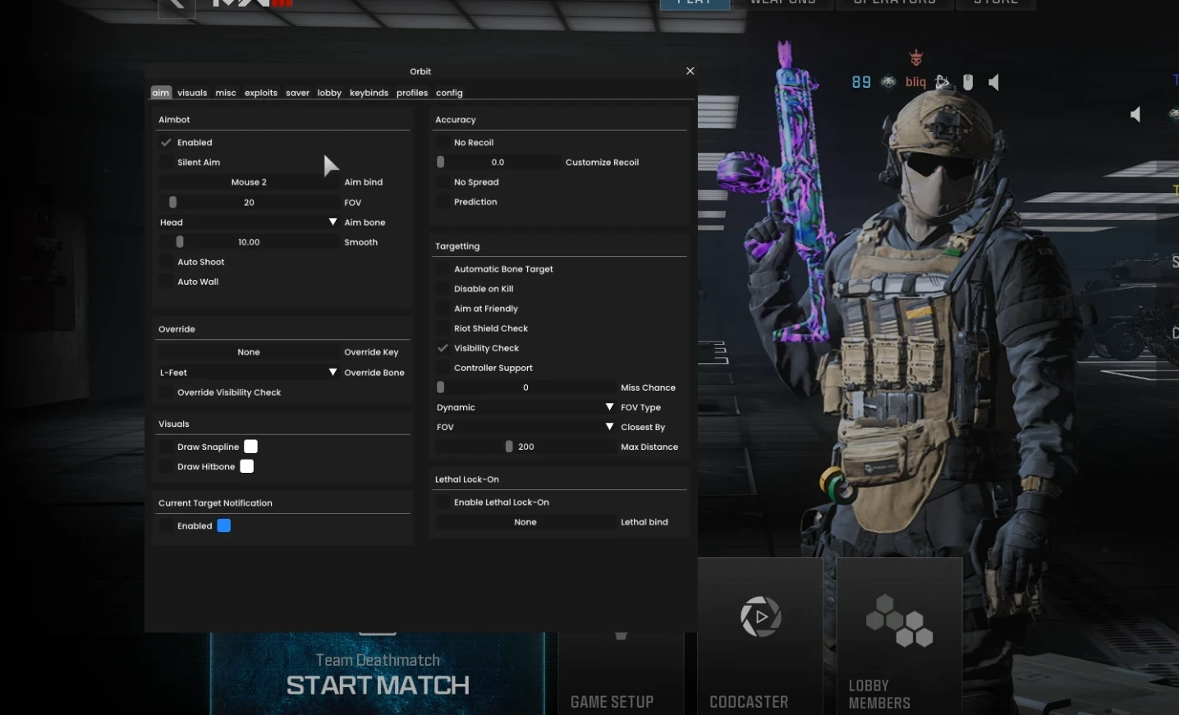Toggle the Prediction checkbox

coord(443,202)
